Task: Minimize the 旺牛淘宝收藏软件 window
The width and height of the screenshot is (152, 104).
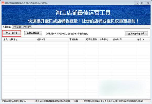Action: pyautogui.click(x=137, y=3)
